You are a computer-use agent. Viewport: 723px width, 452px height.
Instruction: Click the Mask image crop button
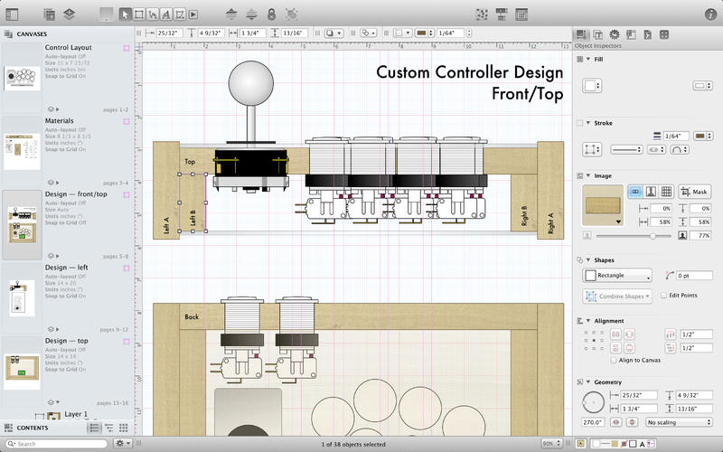696,192
